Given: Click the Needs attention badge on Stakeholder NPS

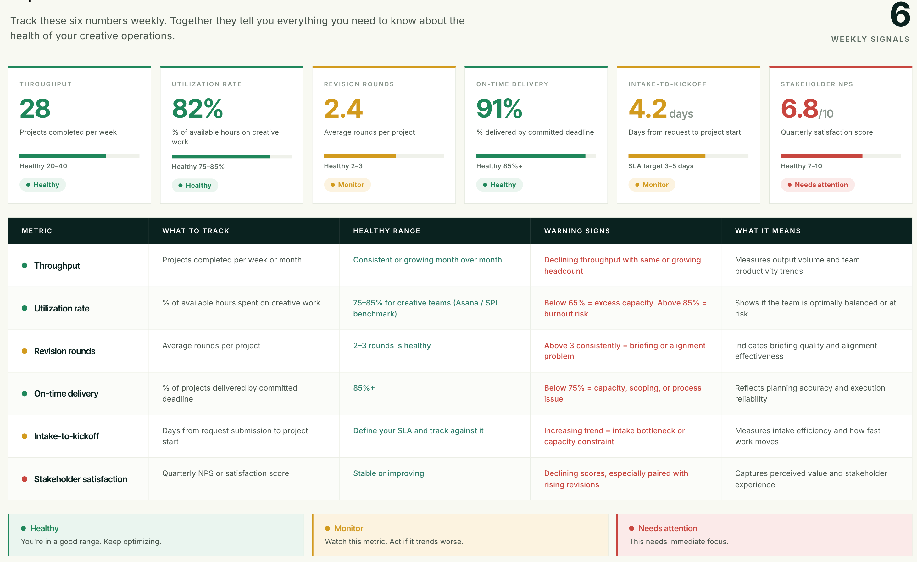Looking at the screenshot, I should click(x=818, y=185).
